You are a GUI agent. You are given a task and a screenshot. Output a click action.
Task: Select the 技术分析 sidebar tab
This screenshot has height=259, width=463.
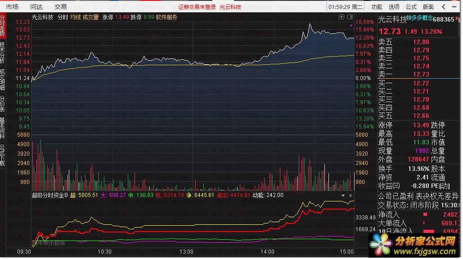[2, 53]
